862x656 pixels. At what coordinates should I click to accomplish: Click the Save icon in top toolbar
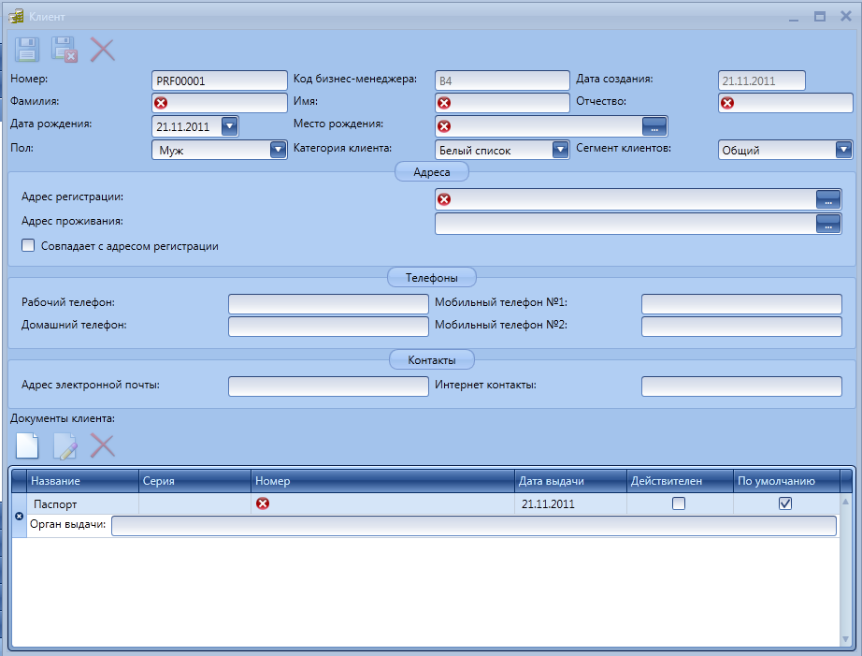click(x=26, y=50)
